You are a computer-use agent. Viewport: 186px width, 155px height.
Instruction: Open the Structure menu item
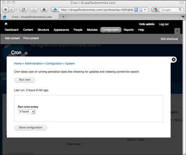click(x=43, y=30)
